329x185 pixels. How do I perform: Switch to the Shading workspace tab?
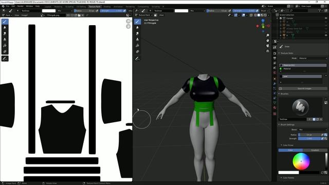[107, 7]
